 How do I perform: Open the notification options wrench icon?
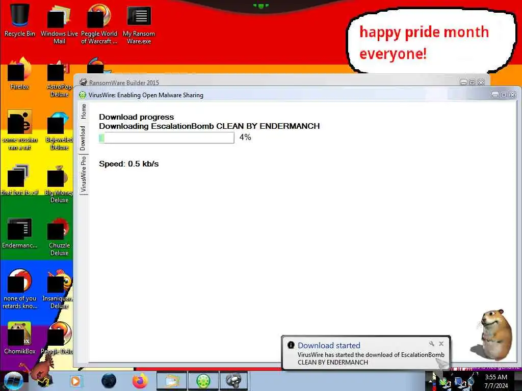(x=432, y=344)
